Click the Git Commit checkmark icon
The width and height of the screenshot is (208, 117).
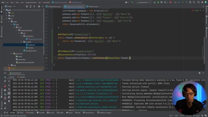tap(183, 2)
